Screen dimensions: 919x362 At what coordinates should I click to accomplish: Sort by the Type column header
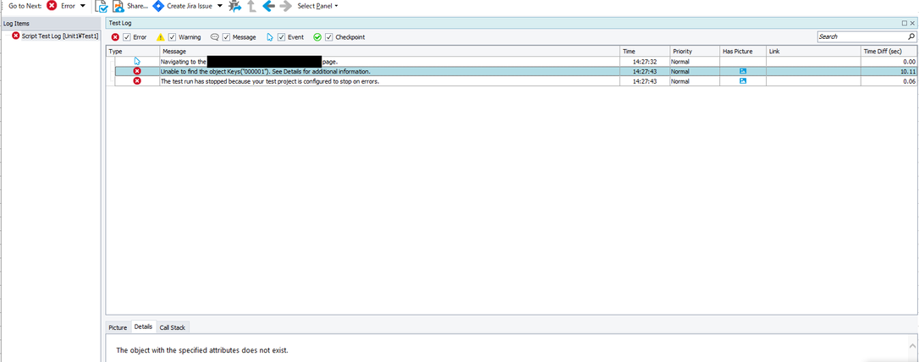133,52
